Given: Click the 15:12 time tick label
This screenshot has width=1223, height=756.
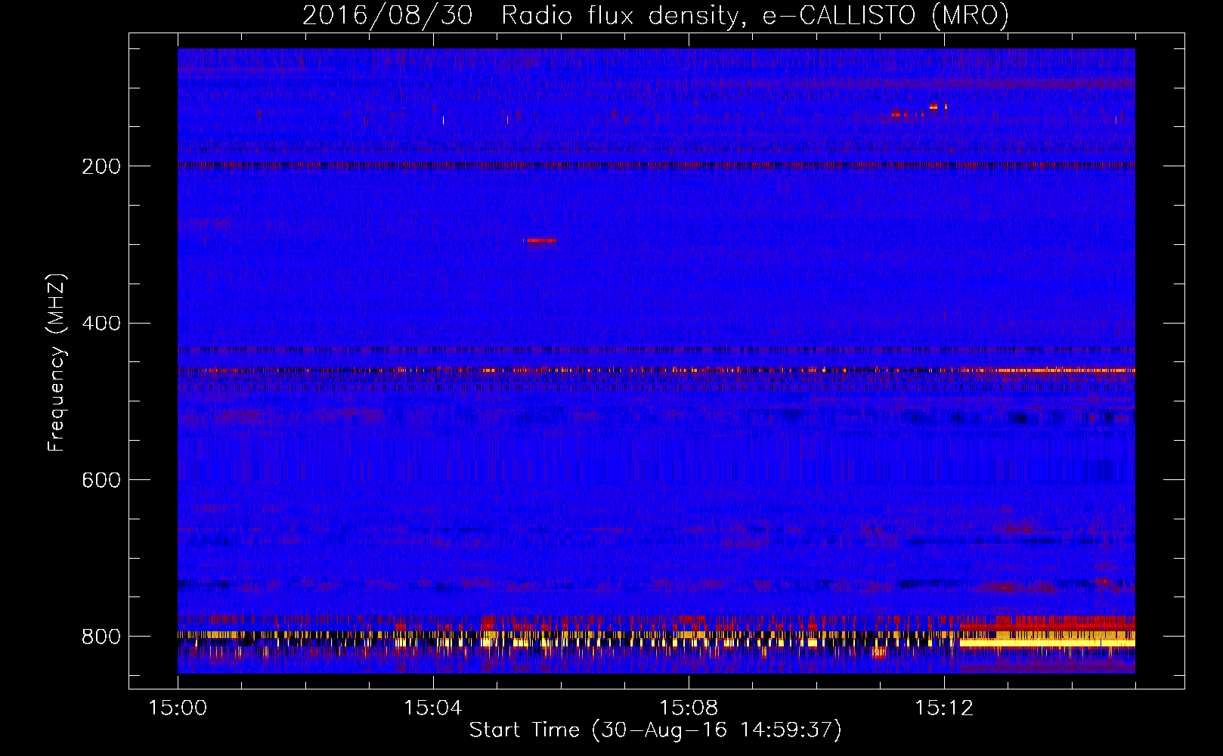Looking at the screenshot, I should [x=944, y=708].
